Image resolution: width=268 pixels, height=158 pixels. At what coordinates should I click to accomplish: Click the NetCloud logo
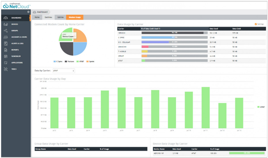pos(17,6)
